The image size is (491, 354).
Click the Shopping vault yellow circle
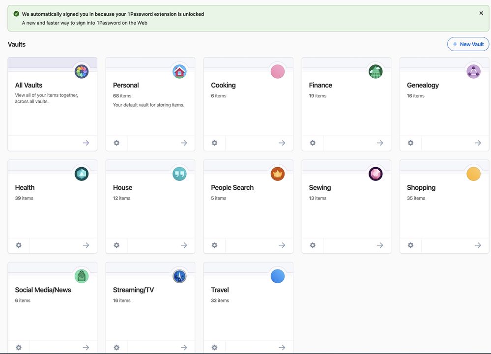point(473,174)
